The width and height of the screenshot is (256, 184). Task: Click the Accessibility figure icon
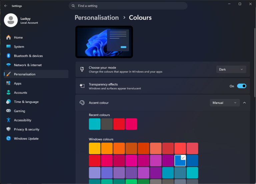click(8, 120)
